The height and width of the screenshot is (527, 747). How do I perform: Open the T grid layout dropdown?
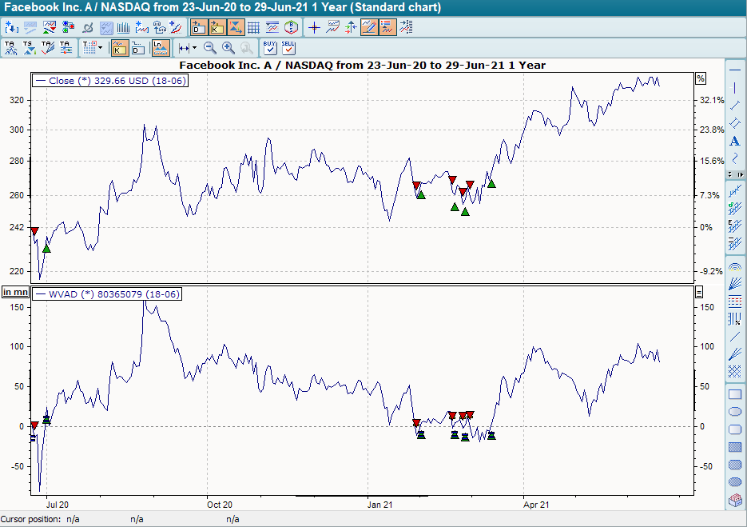[93, 47]
